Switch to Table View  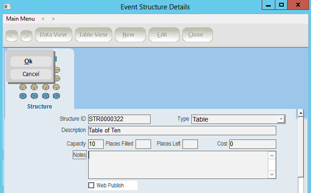pos(93,35)
